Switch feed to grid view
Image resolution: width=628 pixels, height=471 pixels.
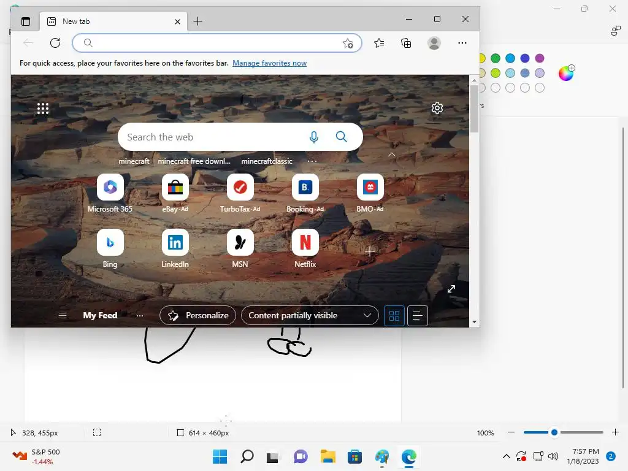tap(394, 316)
